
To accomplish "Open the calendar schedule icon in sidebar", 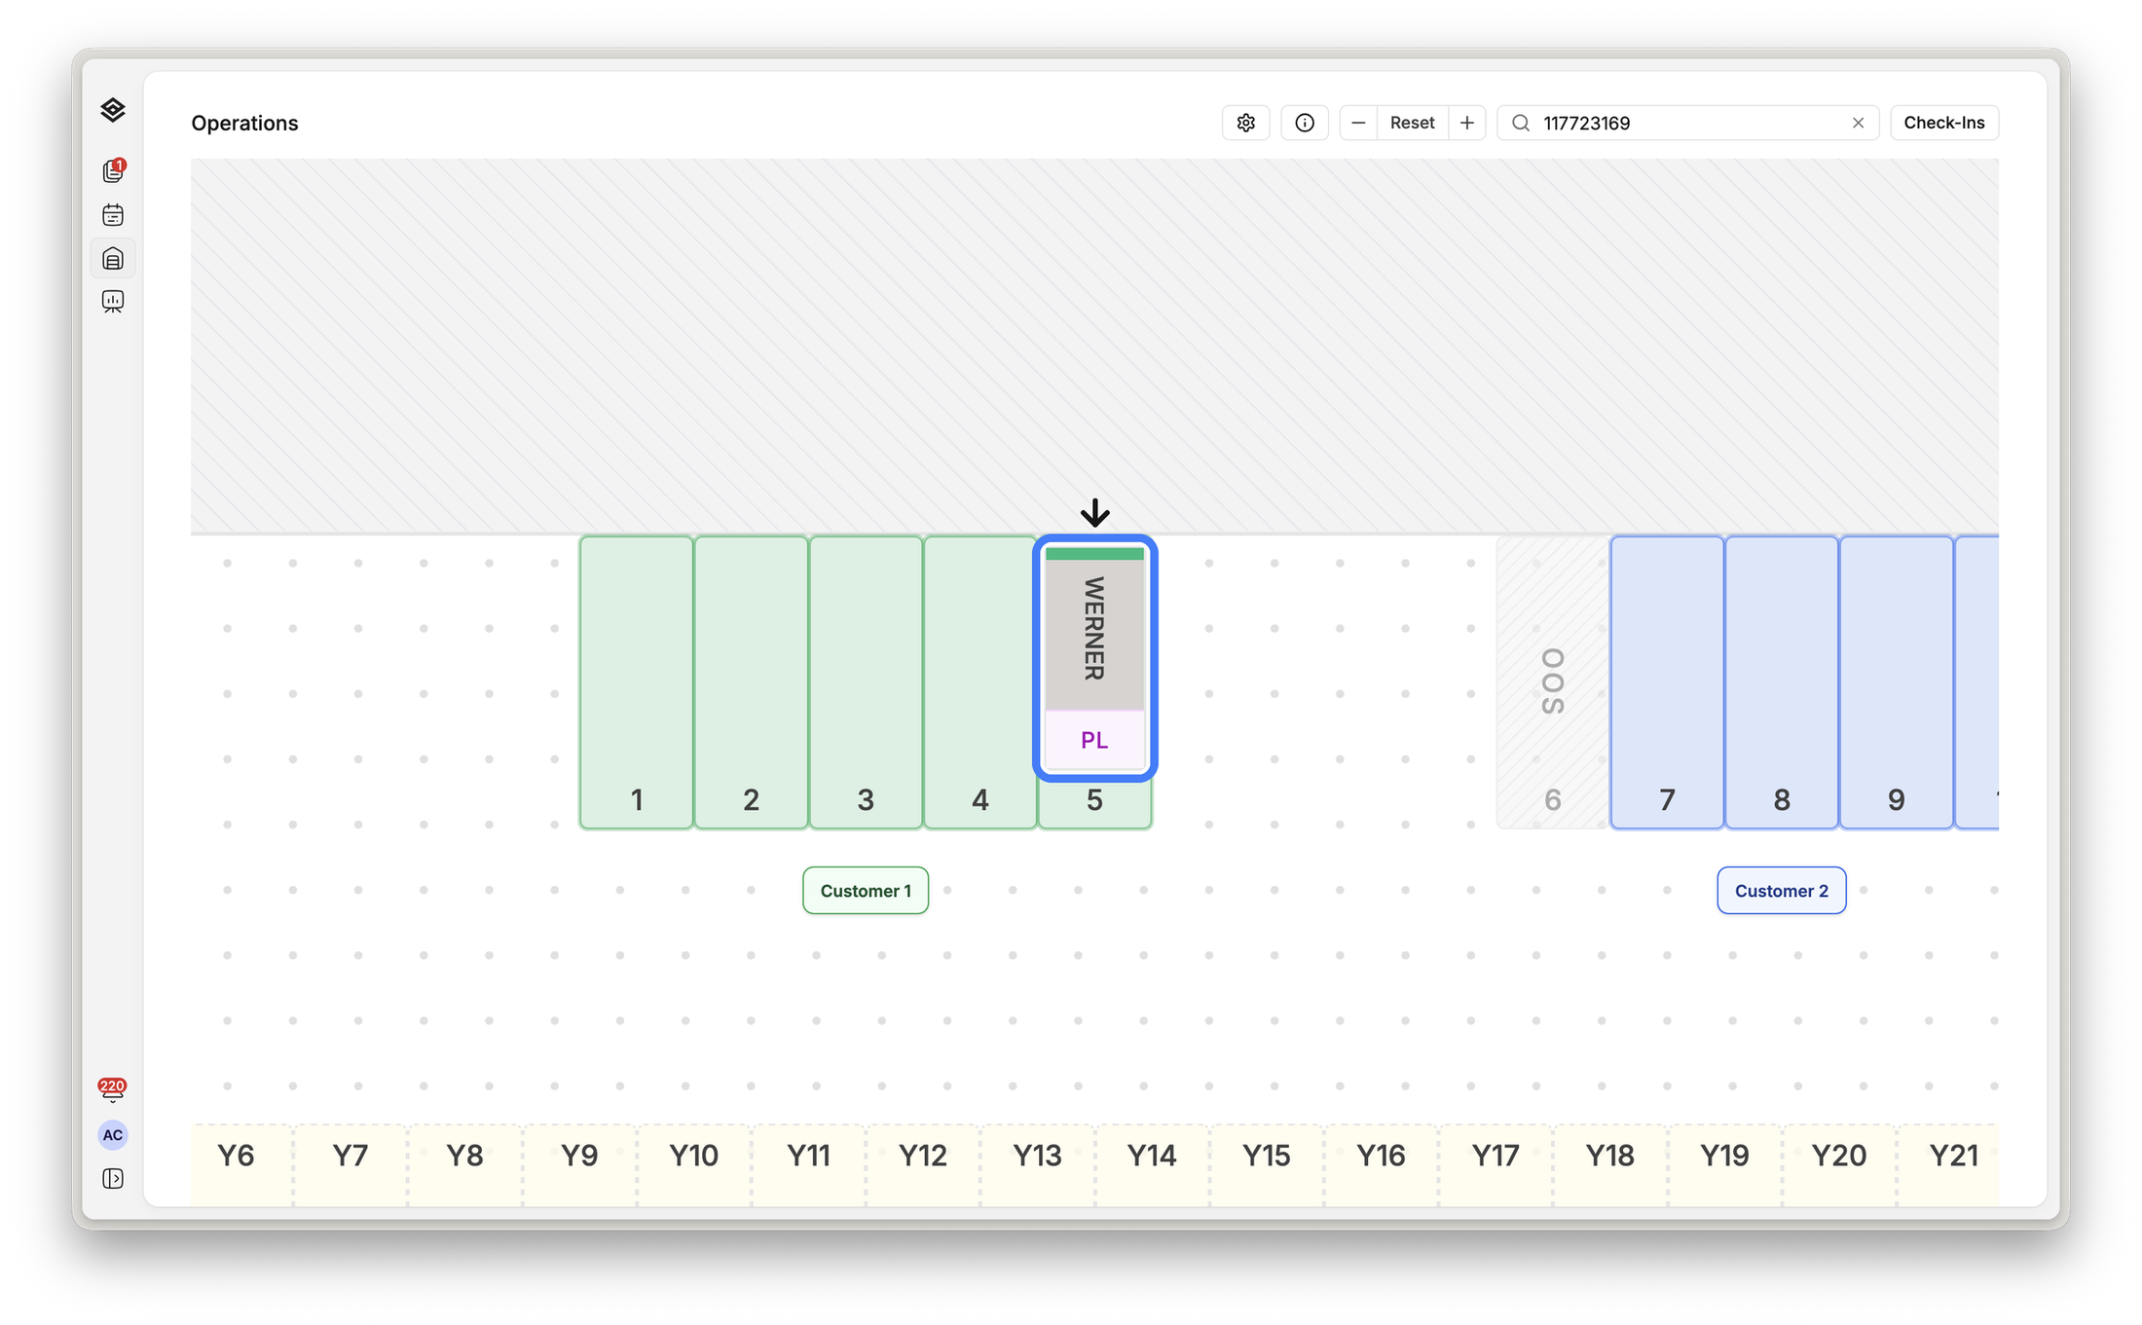I will coord(113,214).
